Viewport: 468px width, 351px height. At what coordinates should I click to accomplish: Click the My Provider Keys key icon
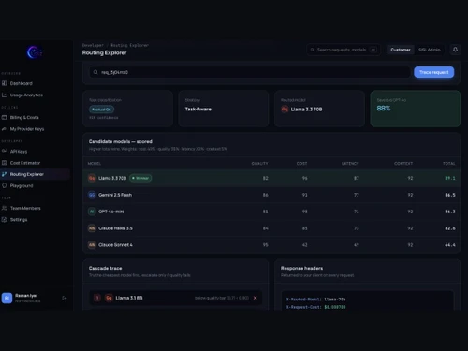pyautogui.click(x=4, y=129)
